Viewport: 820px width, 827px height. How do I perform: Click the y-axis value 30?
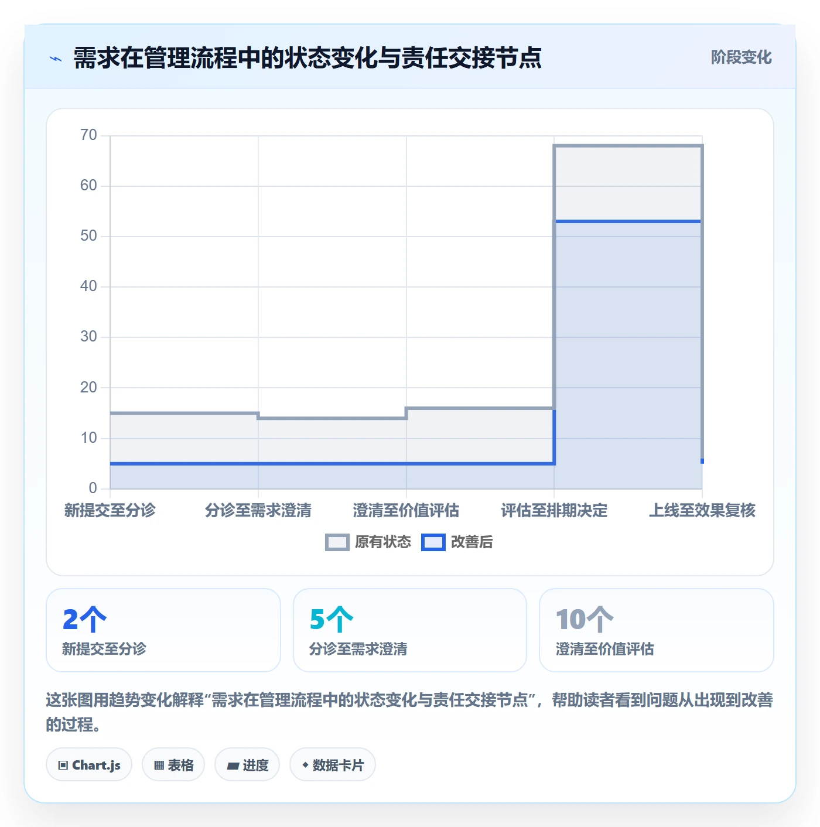point(88,337)
